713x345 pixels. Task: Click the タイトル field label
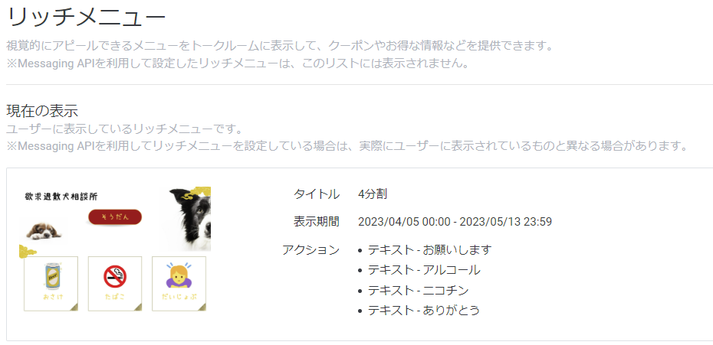tap(317, 194)
